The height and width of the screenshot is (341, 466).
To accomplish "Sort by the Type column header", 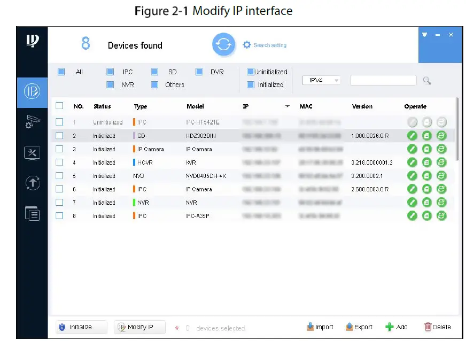I will click(140, 106).
